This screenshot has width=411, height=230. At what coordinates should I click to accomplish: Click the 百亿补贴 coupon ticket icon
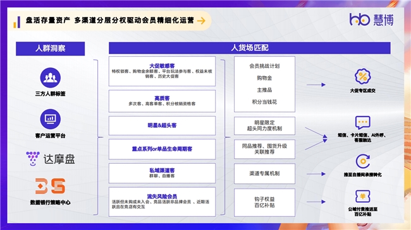point(362,196)
